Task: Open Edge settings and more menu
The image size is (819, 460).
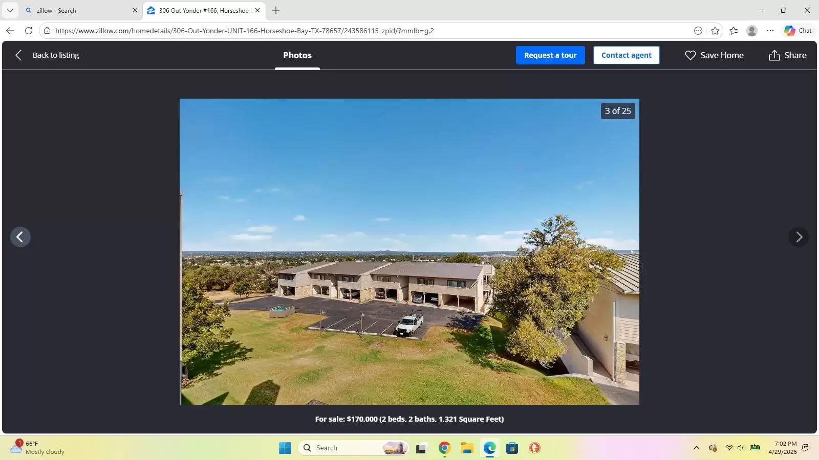Action: click(x=770, y=31)
